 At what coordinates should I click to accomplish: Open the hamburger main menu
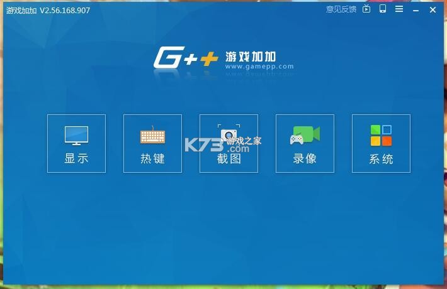[x=399, y=9]
